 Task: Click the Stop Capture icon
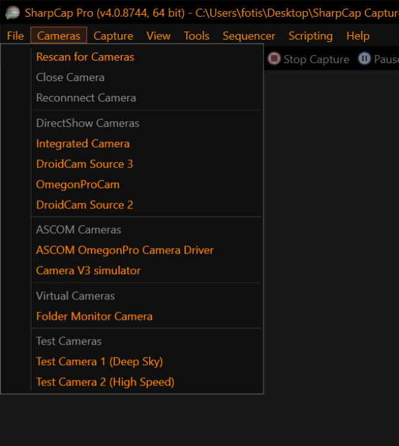[x=274, y=59]
